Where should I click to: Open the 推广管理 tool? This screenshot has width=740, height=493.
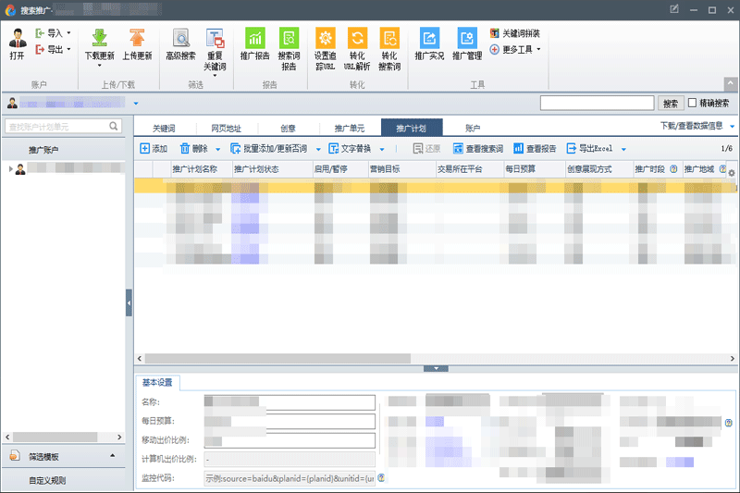pos(467,38)
